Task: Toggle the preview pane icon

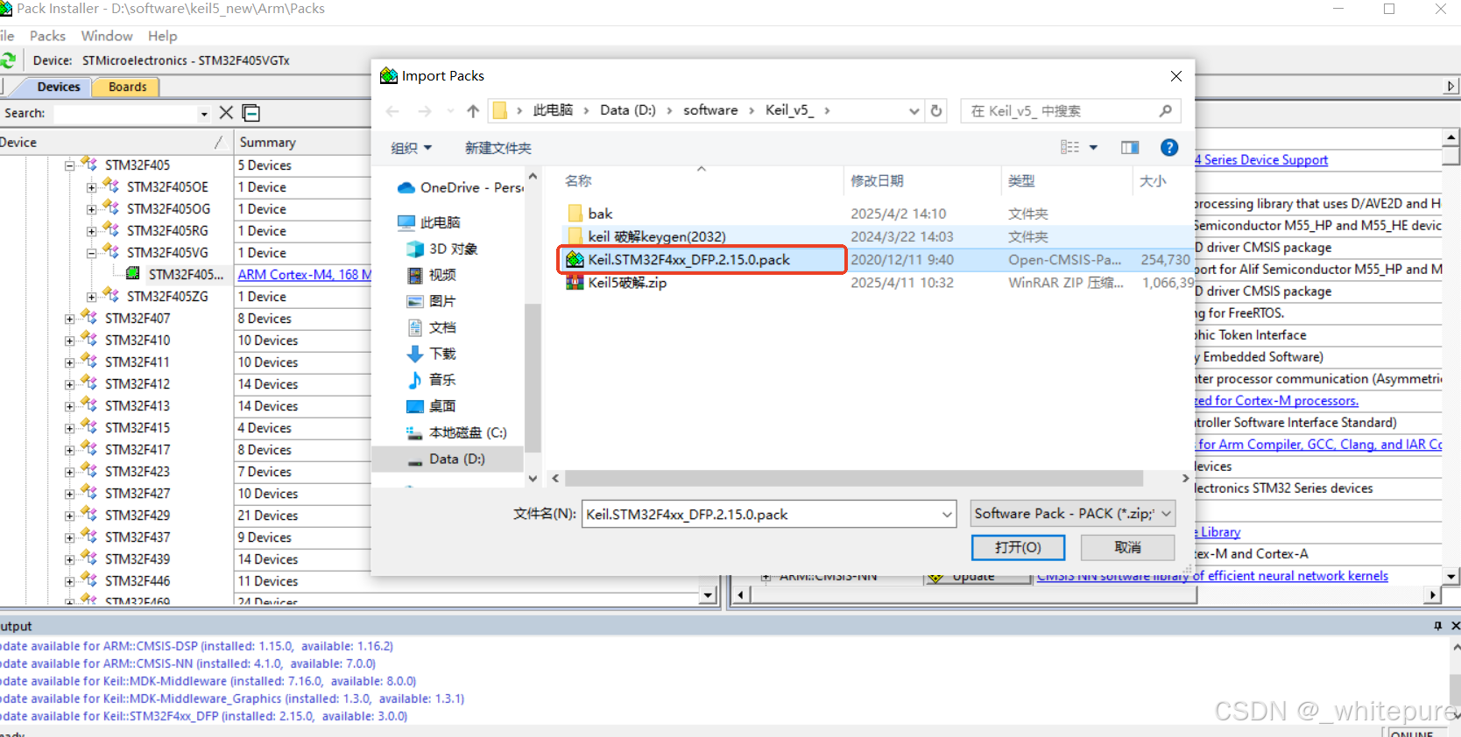Action: [x=1130, y=147]
